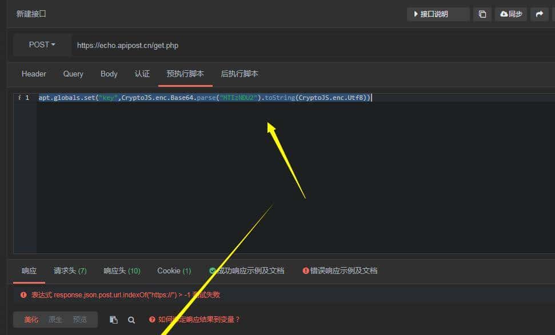Click the copy response icon near 美化
Viewport: 555px width, 335px height.
(113, 320)
